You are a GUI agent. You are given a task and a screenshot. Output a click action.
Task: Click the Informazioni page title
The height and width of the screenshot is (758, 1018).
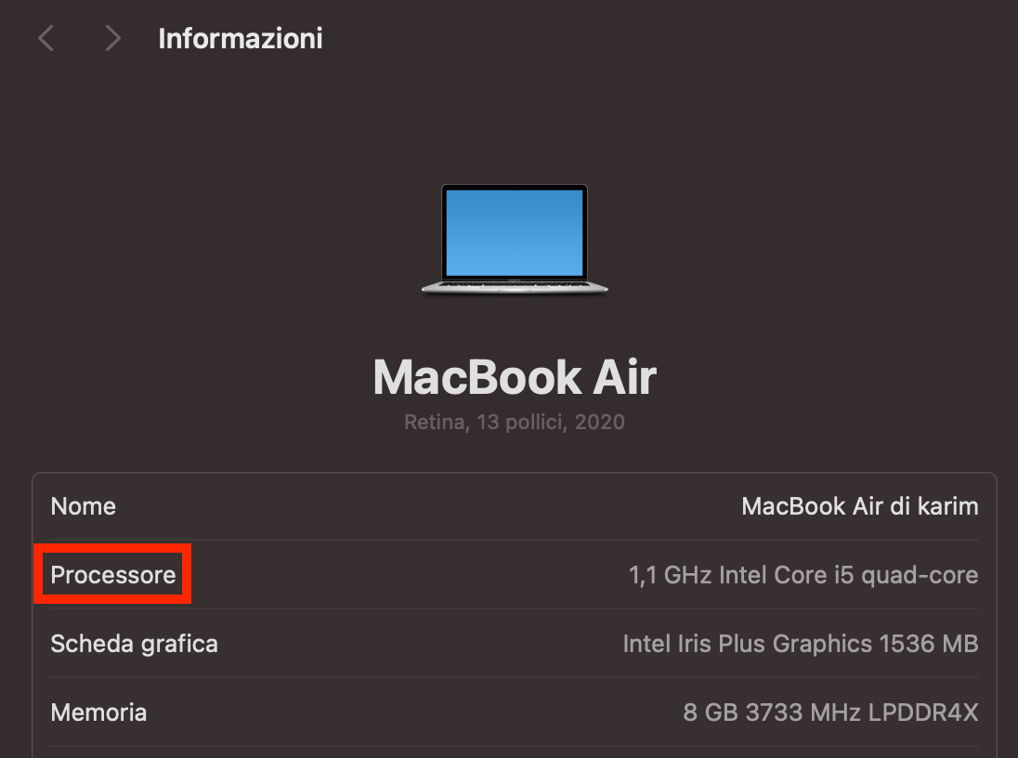click(x=240, y=38)
